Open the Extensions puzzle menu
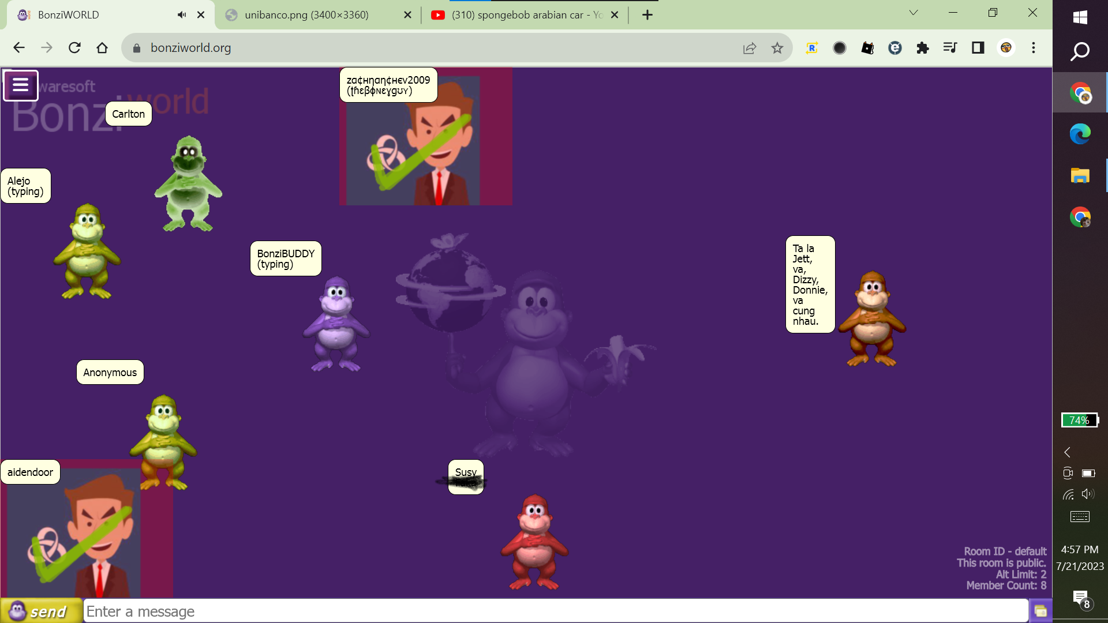 923,48
